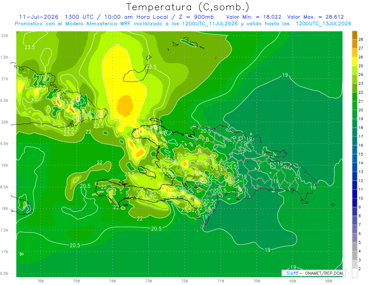Image resolution: width=369 pixels, height=285 pixels.
Task: Click the colorbar label "22"
Action: tap(361, 92)
